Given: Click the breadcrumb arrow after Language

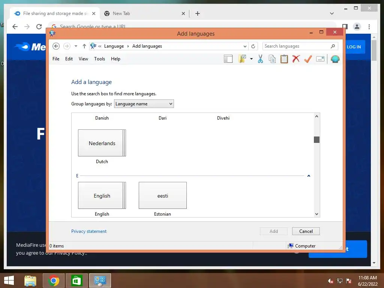Looking at the screenshot, I should [128, 46].
